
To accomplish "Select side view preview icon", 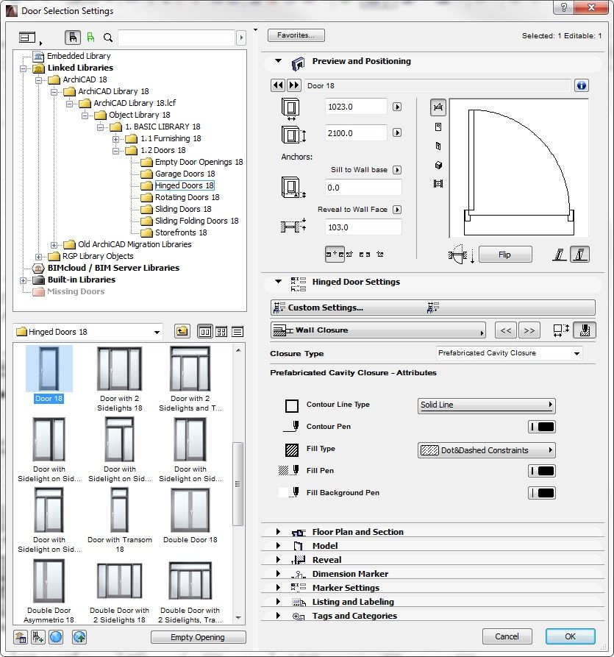I will tap(438, 146).
